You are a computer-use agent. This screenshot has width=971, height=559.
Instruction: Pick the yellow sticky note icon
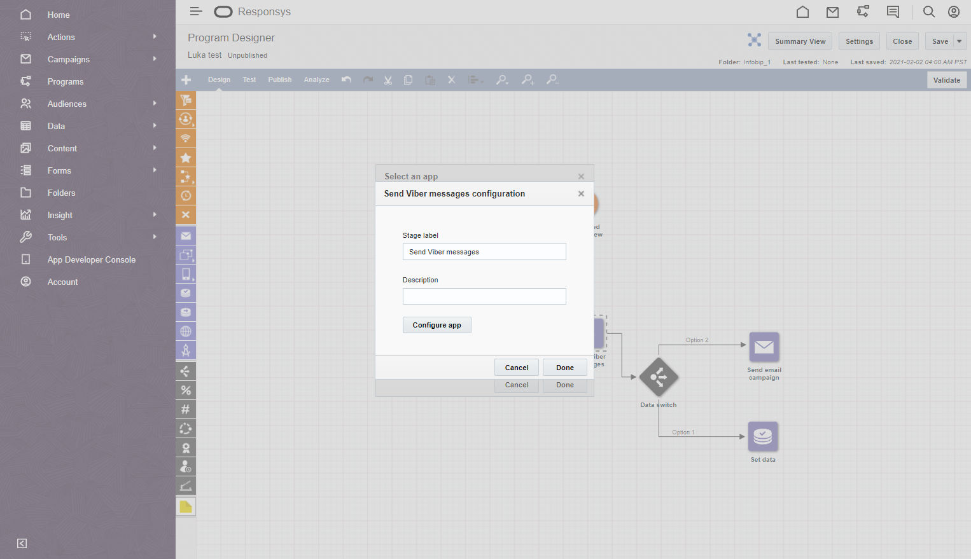click(186, 507)
